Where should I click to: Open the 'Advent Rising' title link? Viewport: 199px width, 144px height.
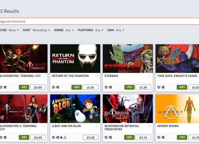coord(168,126)
